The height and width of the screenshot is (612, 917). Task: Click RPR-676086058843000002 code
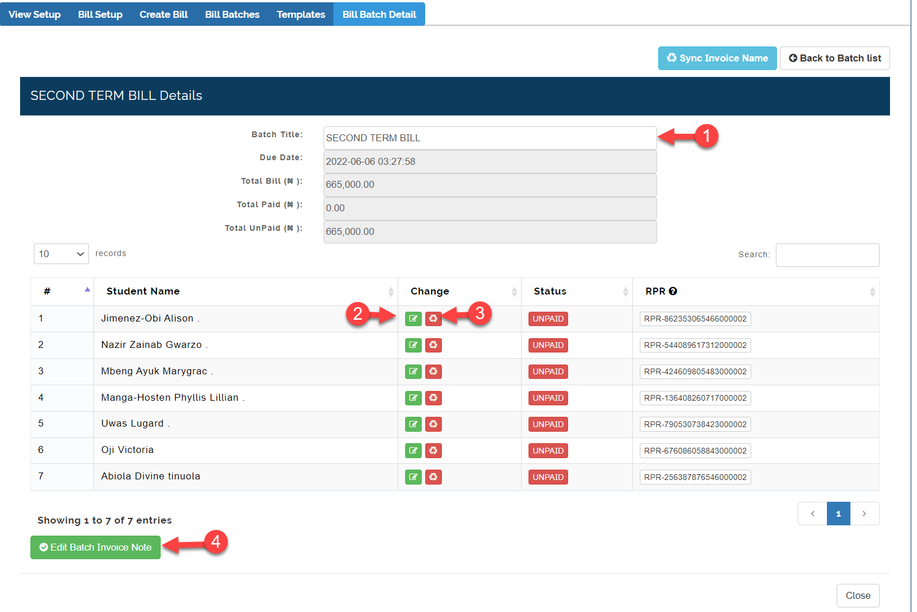(x=695, y=451)
